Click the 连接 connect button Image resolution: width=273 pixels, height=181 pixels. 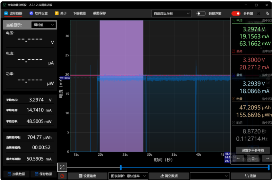pos(251,176)
